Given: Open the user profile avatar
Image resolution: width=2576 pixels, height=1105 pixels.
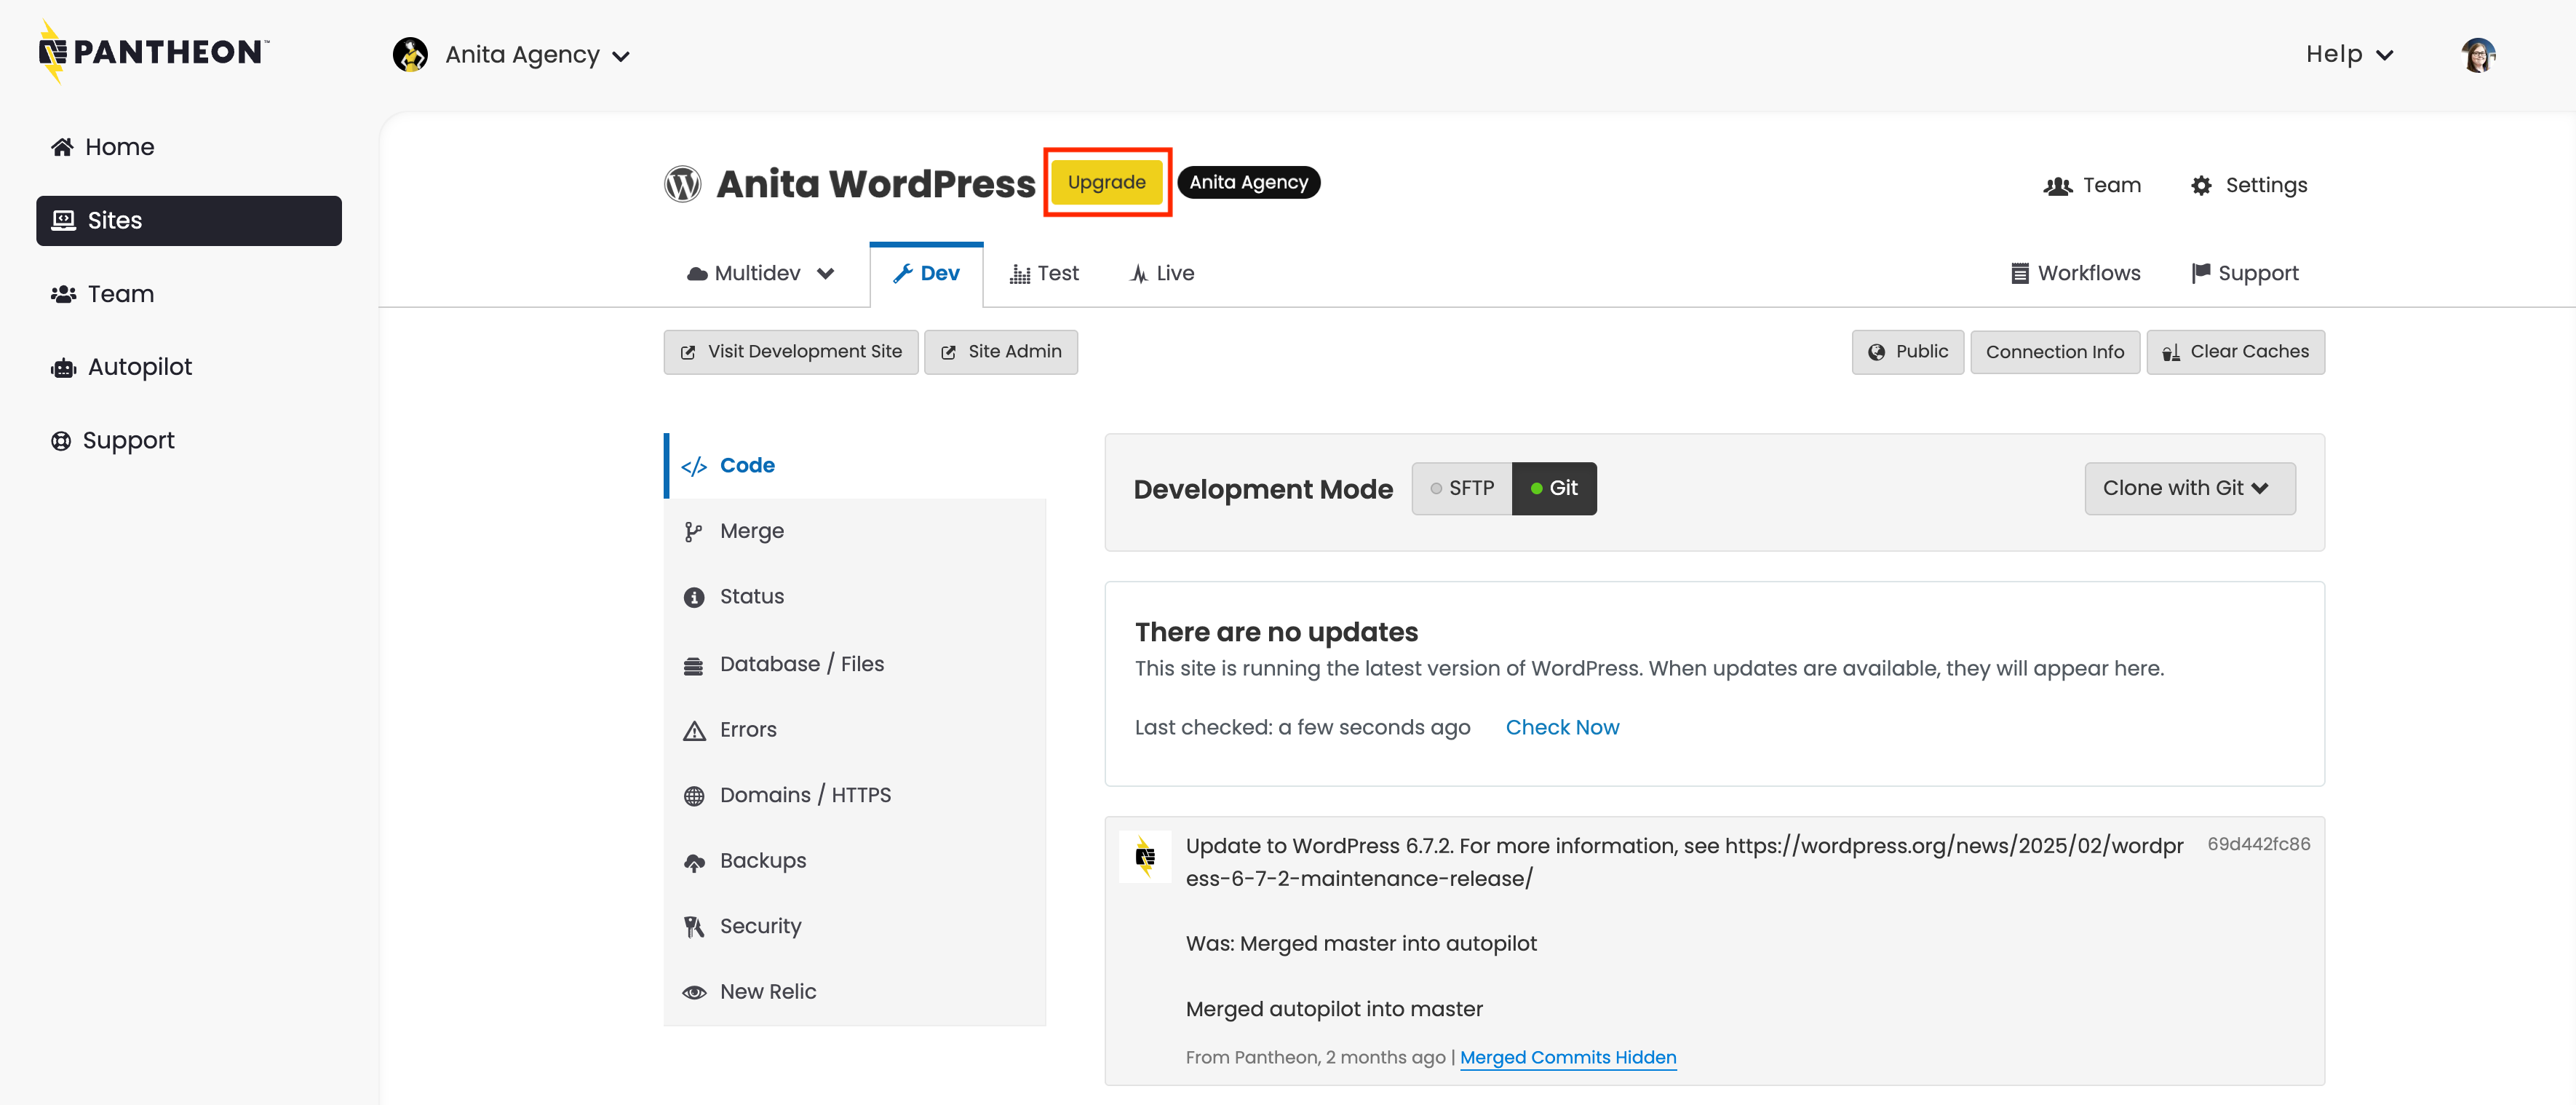Looking at the screenshot, I should pyautogui.click(x=2477, y=55).
